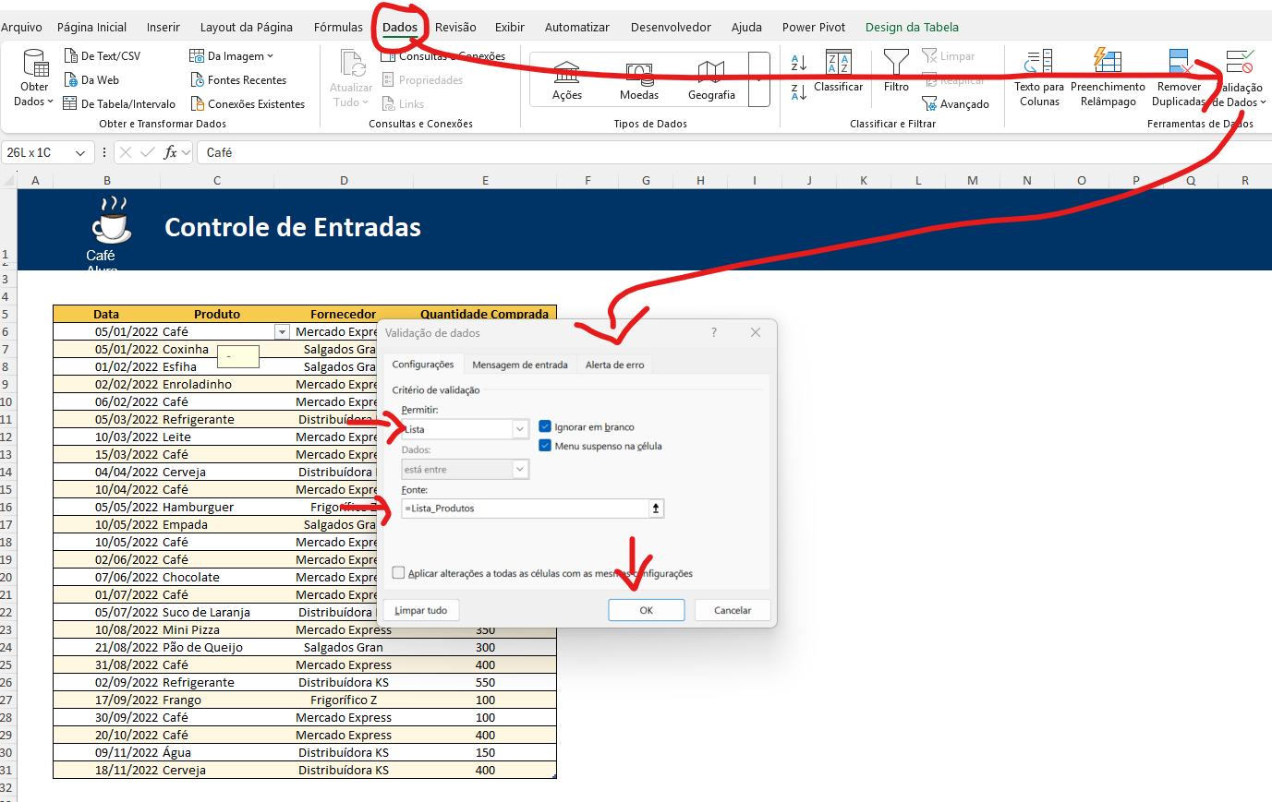Select the column M header
This screenshot has height=802, width=1272.
pos(973,181)
